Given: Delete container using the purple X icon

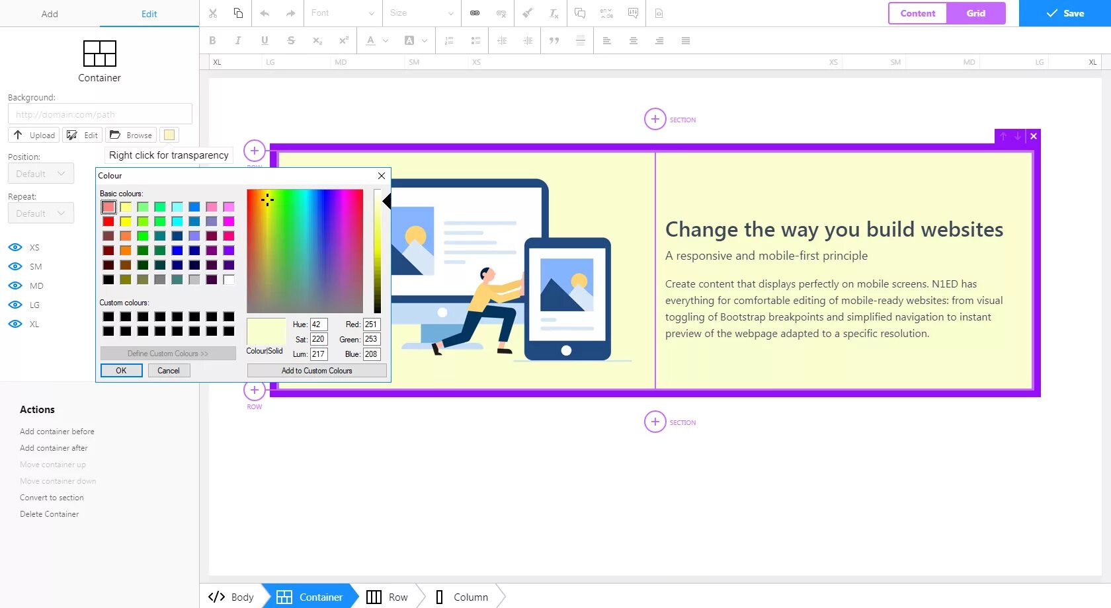Looking at the screenshot, I should [x=1034, y=136].
